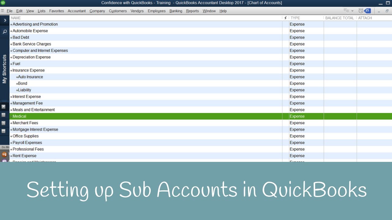This screenshot has height=220, width=392.
Task: Click the diamond marker beside Bond
Action: pyautogui.click(x=17, y=84)
